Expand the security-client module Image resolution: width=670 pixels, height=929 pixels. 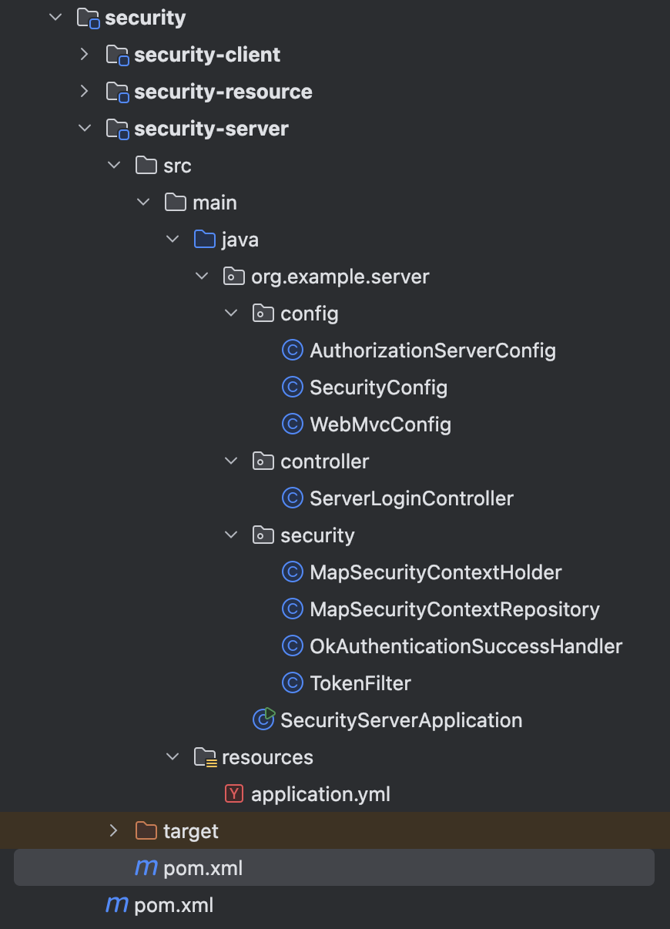click(85, 55)
